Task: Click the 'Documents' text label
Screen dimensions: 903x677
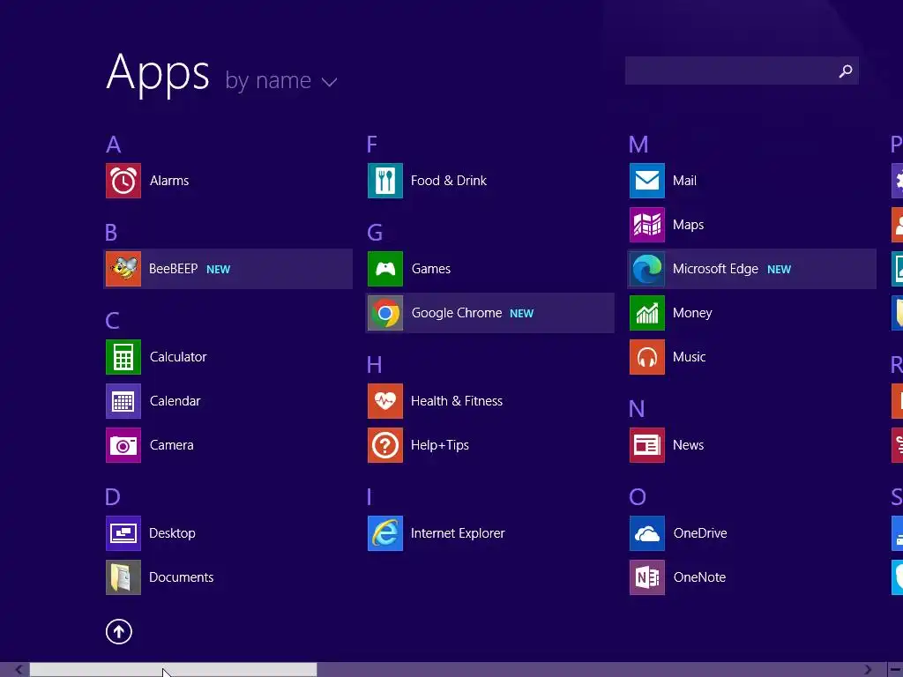Action: pyautogui.click(x=182, y=577)
